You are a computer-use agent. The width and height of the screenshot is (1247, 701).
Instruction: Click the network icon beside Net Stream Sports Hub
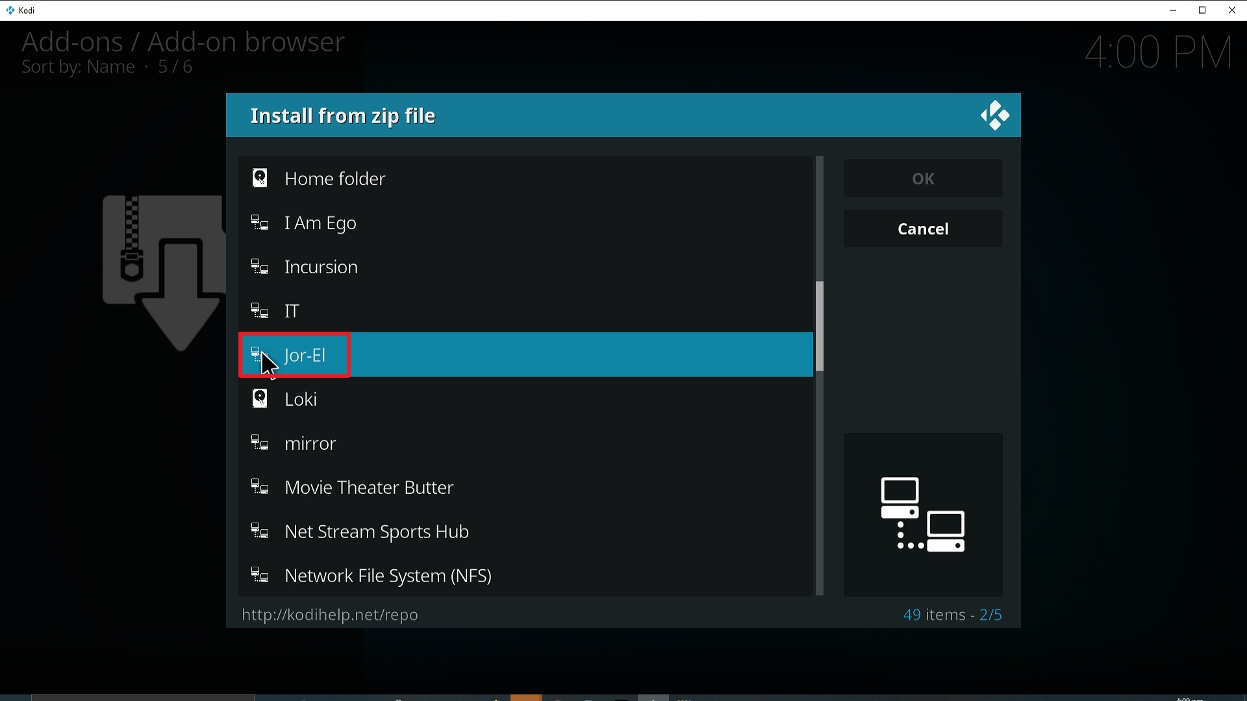point(260,532)
